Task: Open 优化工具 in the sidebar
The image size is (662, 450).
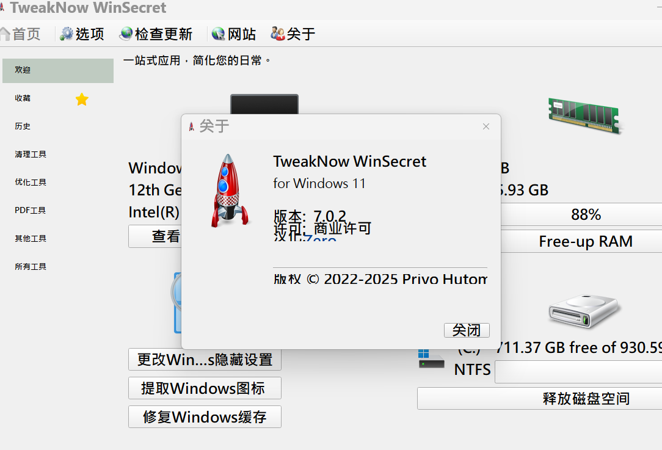Action: 31,183
